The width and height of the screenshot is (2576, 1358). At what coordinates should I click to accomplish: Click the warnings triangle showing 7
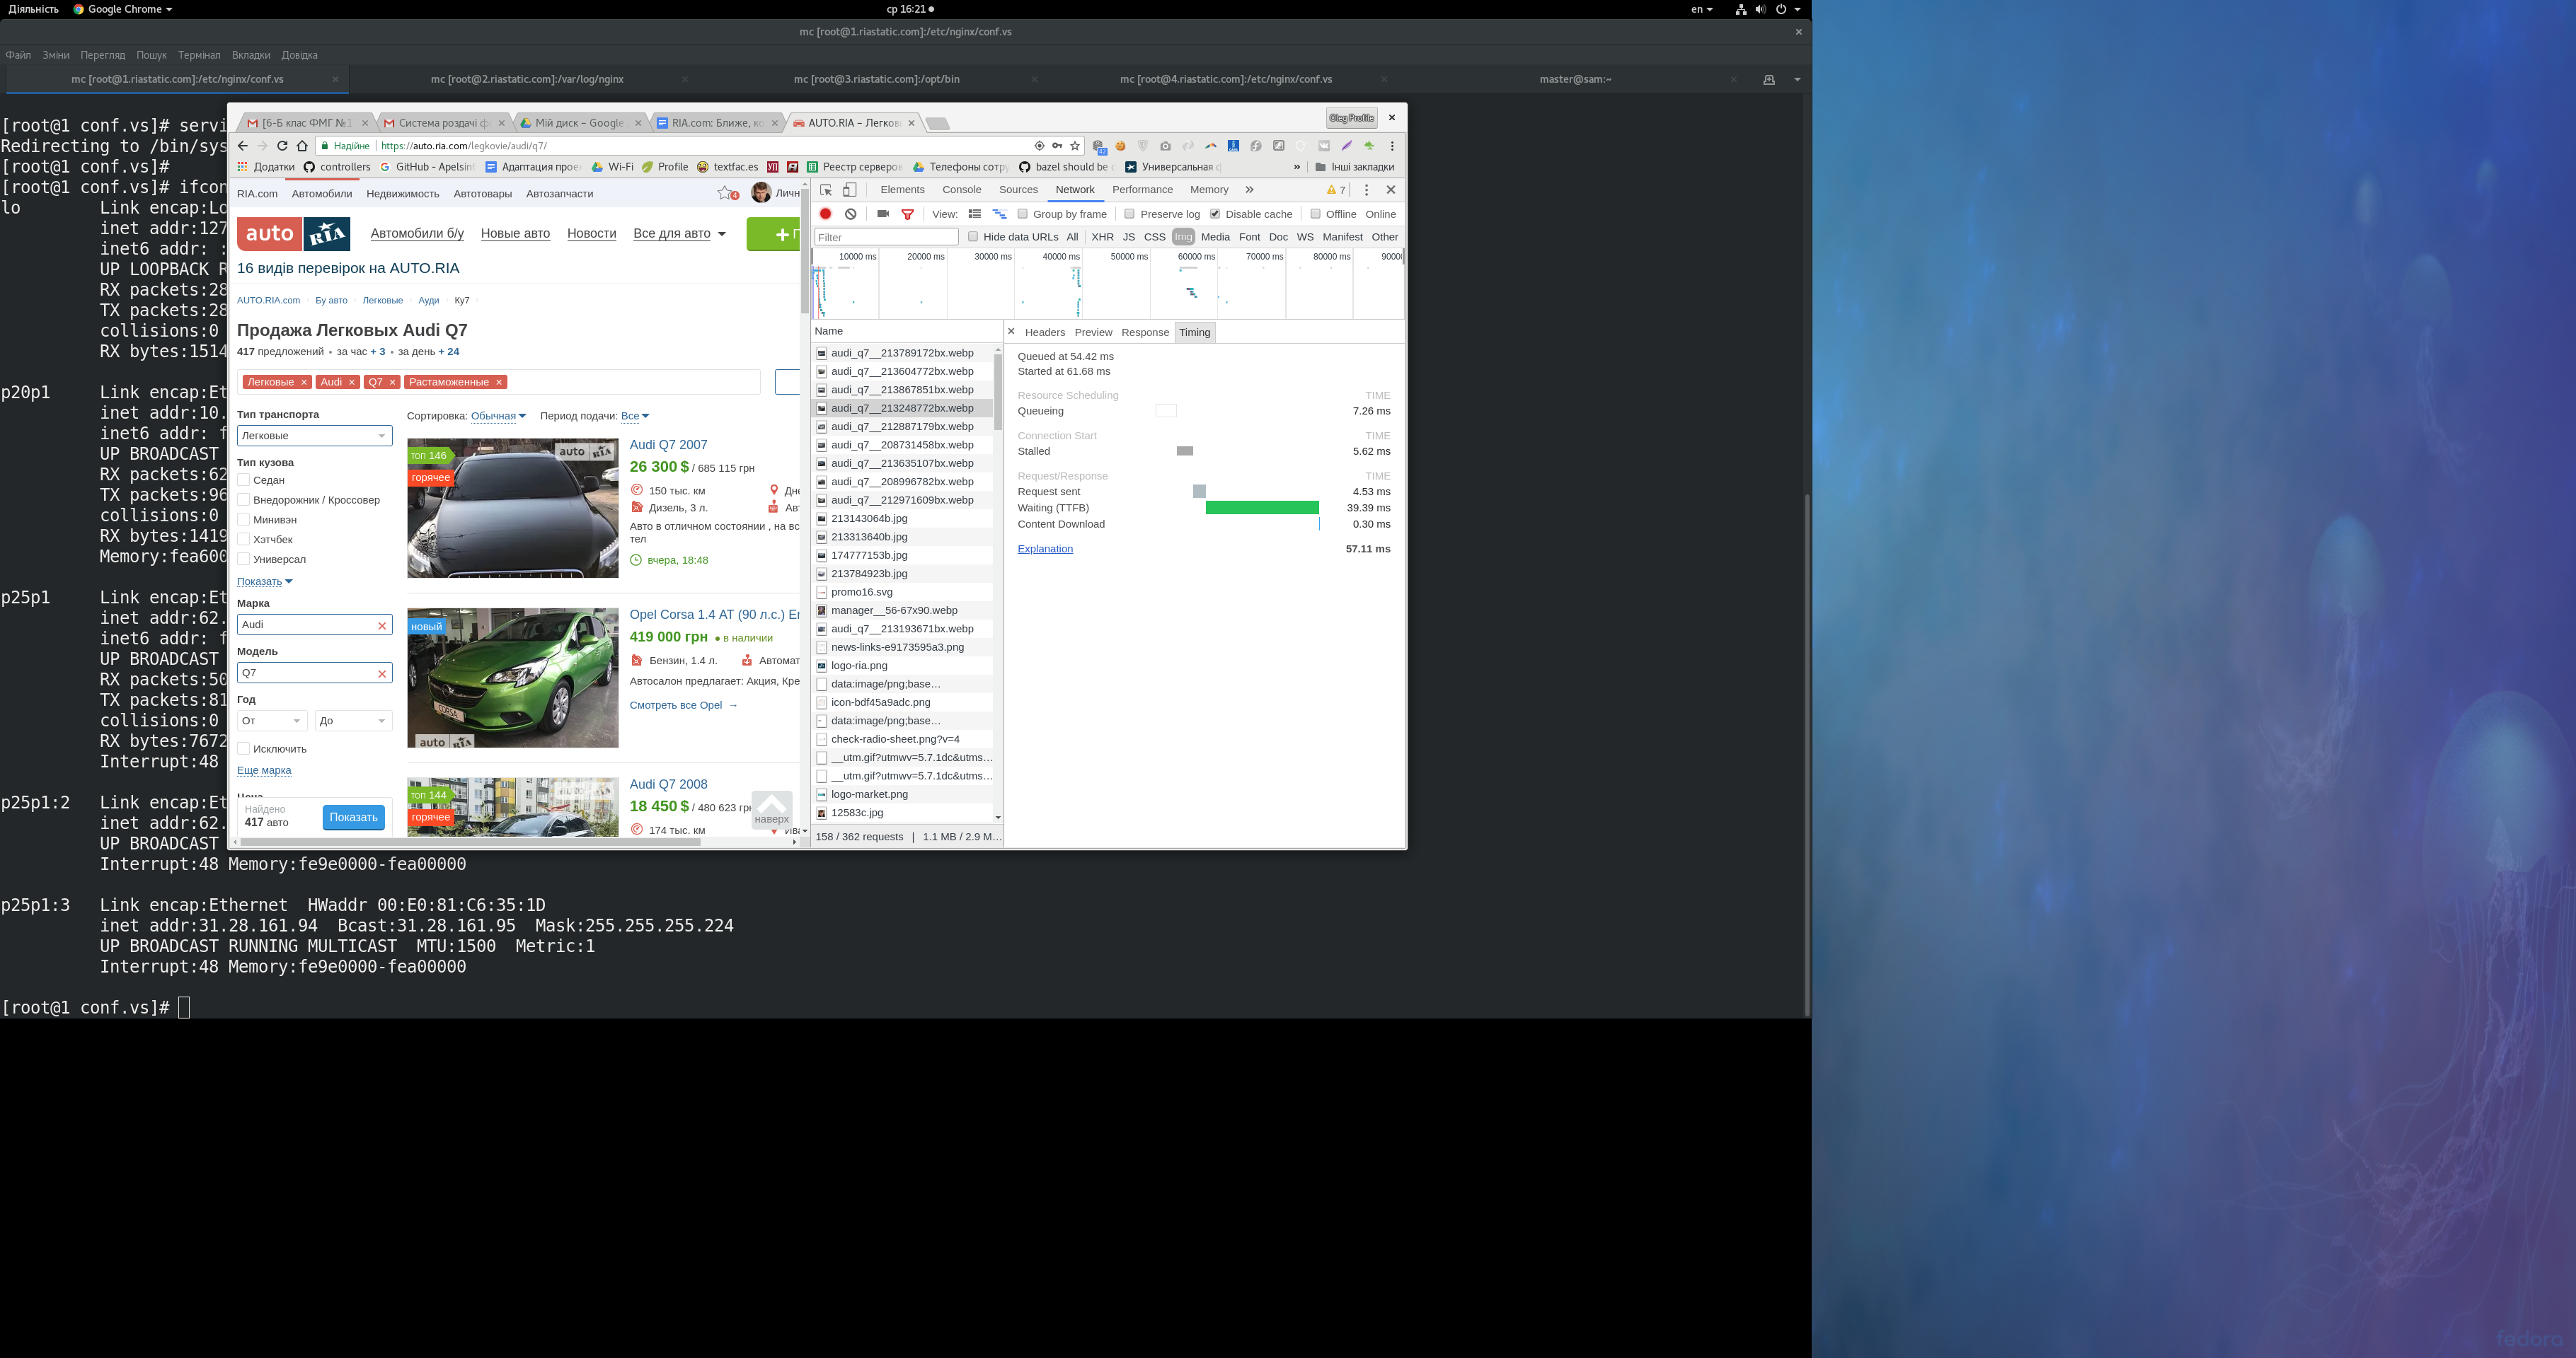(1336, 190)
